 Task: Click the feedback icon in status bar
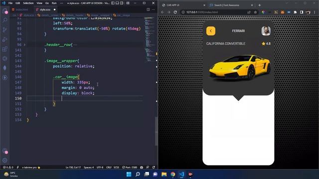tap(148, 167)
